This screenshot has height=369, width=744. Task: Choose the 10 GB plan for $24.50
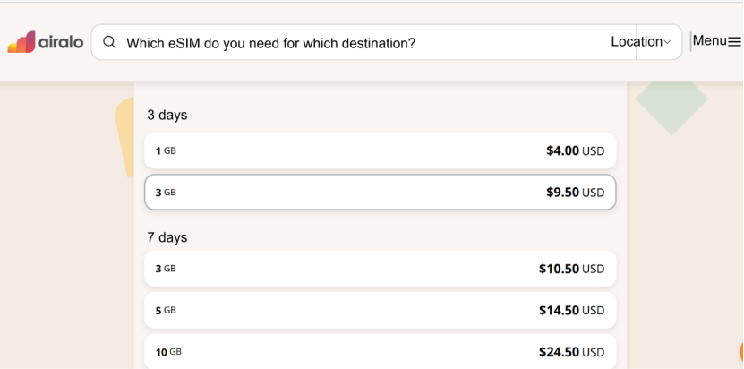(x=380, y=351)
